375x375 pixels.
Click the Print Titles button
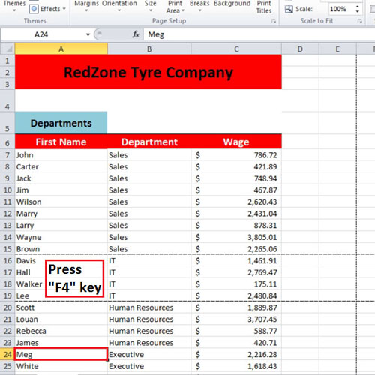click(264, 7)
